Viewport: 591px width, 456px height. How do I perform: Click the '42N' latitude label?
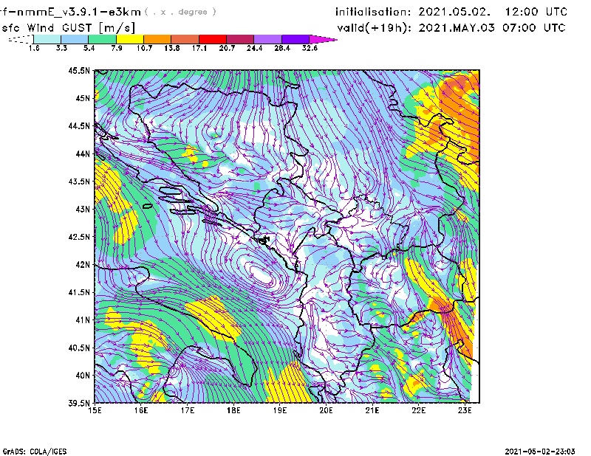(83, 265)
